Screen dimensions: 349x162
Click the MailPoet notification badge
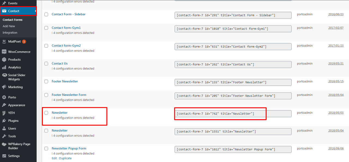(24, 42)
